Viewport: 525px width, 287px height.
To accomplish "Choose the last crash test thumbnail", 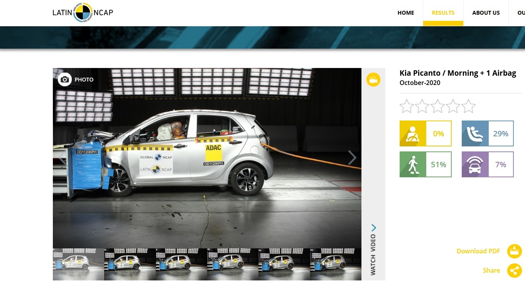I will [335, 264].
